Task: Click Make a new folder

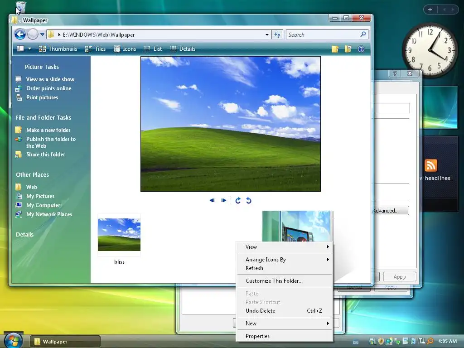Action: click(x=48, y=130)
